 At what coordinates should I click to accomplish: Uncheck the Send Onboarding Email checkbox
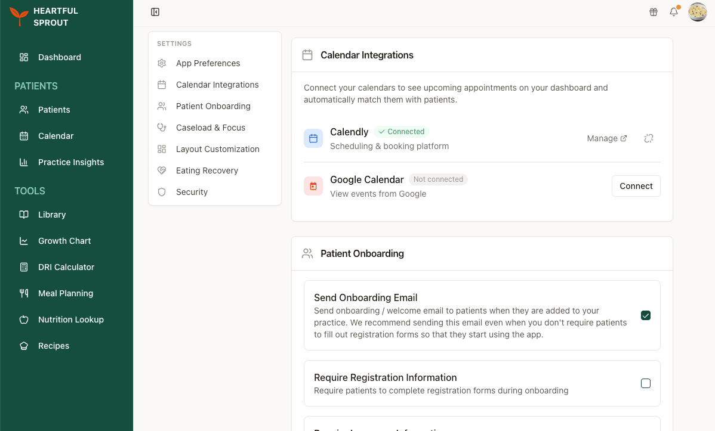pos(646,315)
